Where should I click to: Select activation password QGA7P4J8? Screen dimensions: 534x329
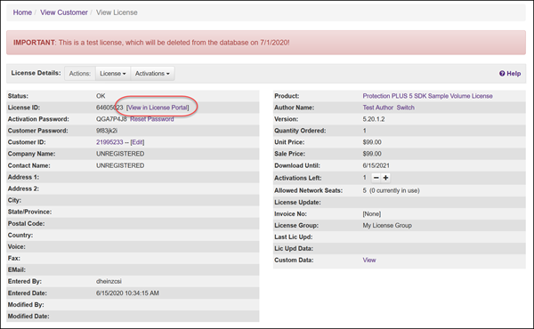pyautogui.click(x=111, y=119)
